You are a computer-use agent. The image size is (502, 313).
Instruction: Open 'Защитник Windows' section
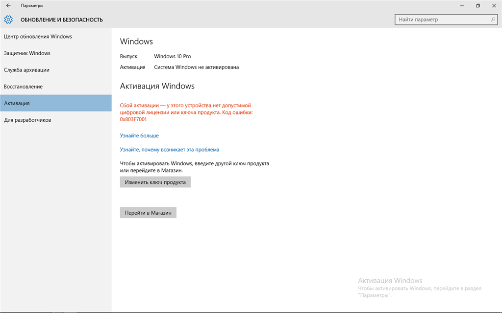tap(56, 53)
